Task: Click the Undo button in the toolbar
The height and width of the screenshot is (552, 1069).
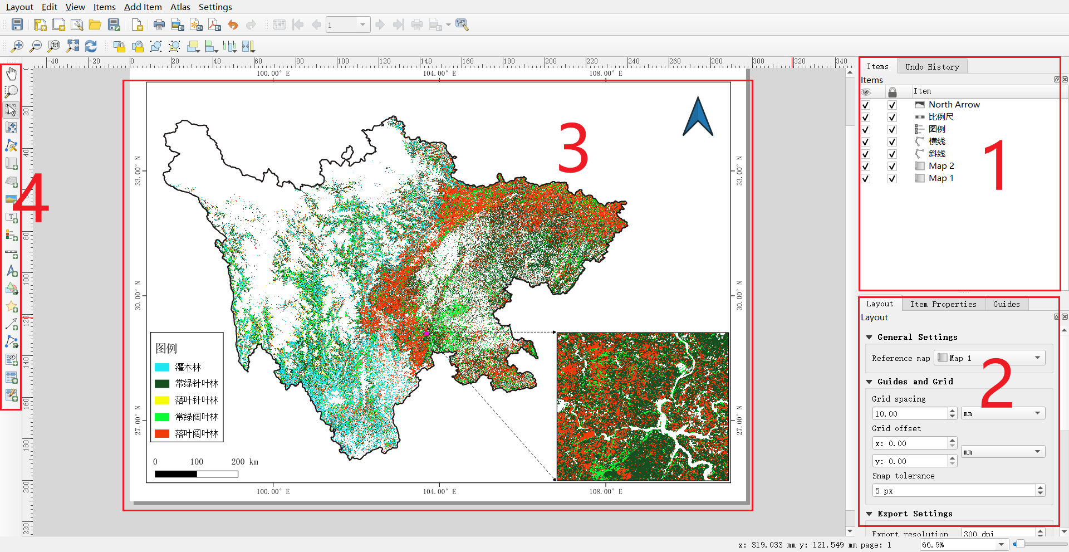Action: (x=233, y=25)
